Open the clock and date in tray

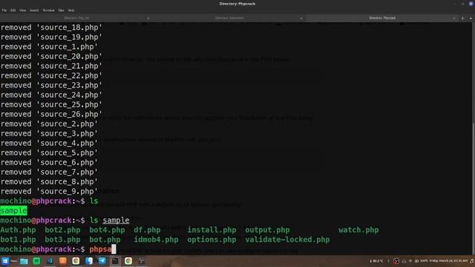click(x=448, y=261)
